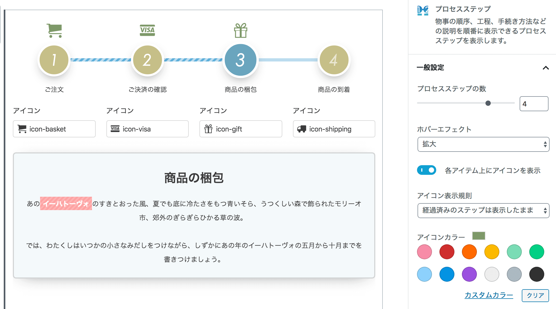This screenshot has height=309, width=556.
Task: Select the step 3 blue circle
Action: pos(240,60)
